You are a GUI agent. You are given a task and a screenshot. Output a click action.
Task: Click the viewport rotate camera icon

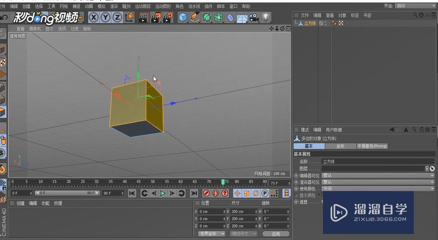coord(283,28)
